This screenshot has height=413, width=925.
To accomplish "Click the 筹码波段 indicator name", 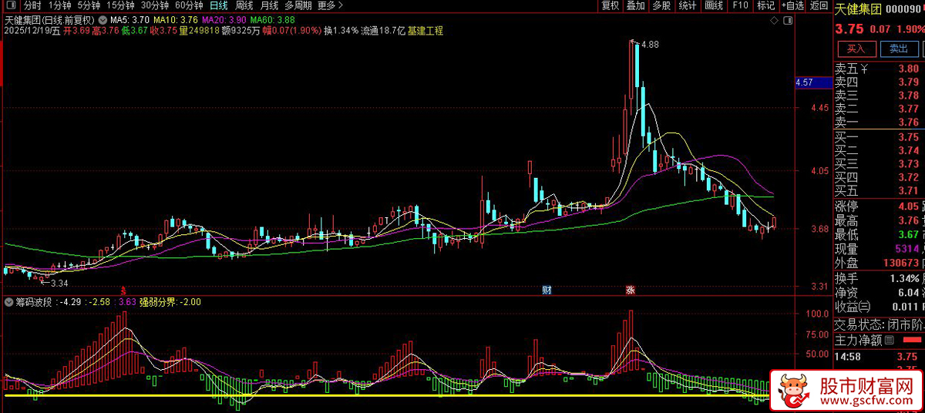I will tap(34, 302).
